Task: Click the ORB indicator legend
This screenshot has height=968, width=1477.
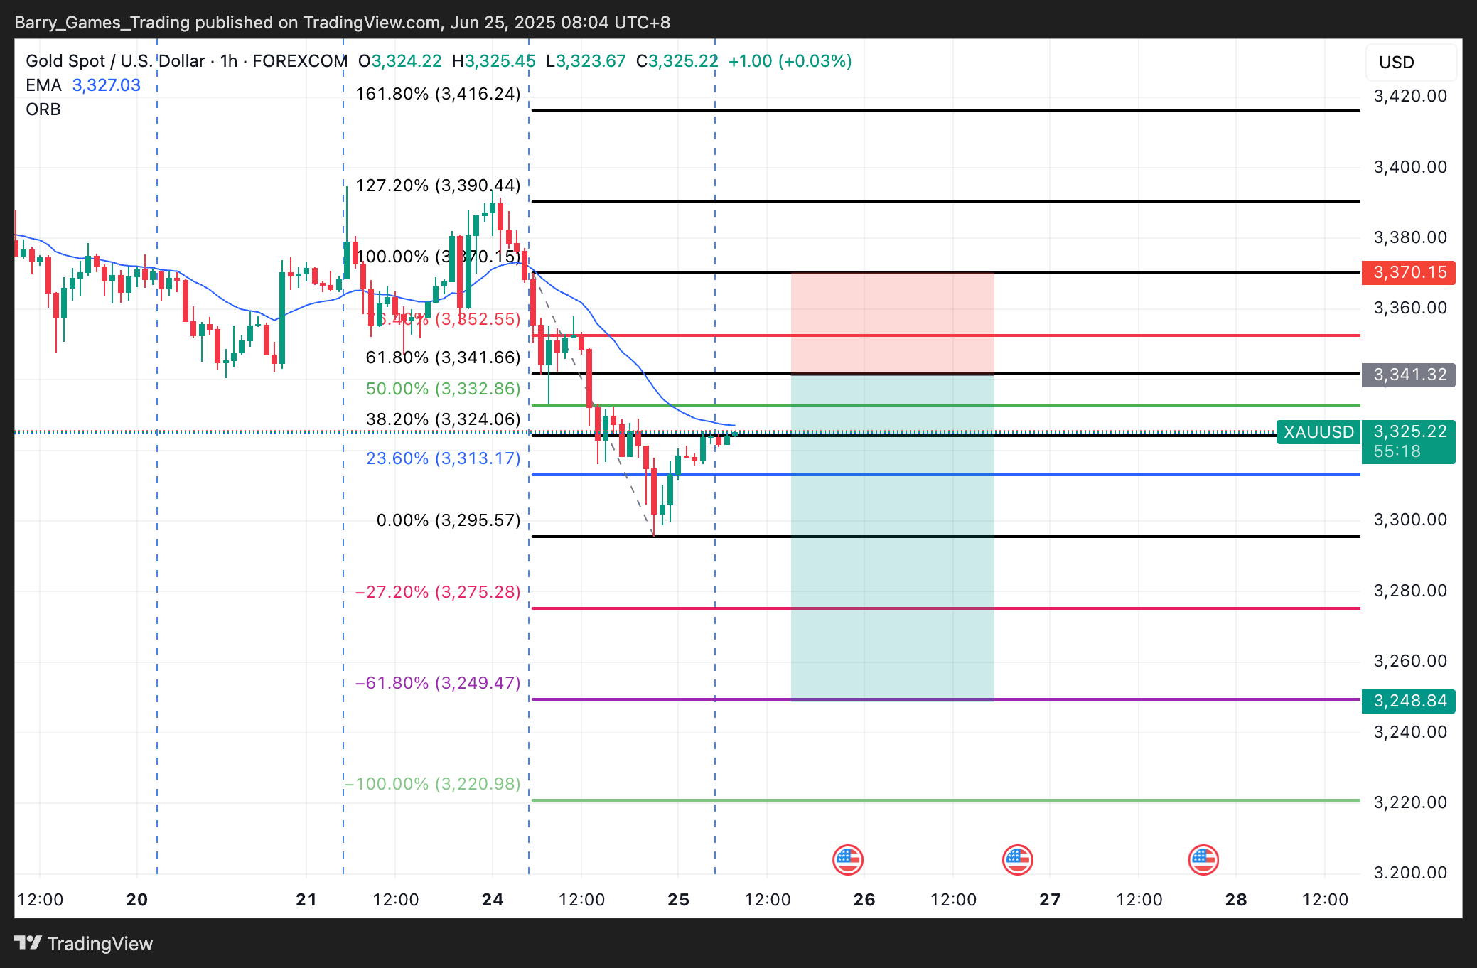Action: (43, 109)
